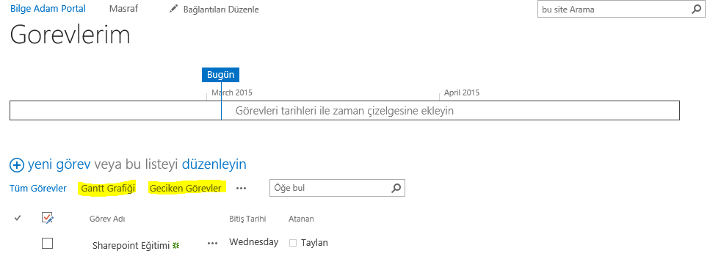Open more views ellipsis after Geciken Görevler
Viewport: 710px width, 273px height.
pos(242,189)
